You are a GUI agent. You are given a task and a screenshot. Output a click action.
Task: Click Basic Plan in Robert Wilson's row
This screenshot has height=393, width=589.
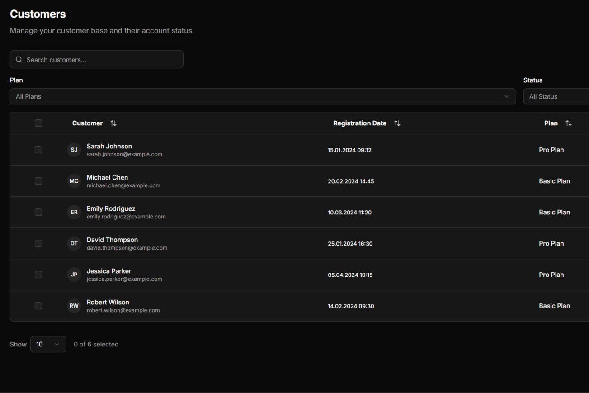(555, 306)
